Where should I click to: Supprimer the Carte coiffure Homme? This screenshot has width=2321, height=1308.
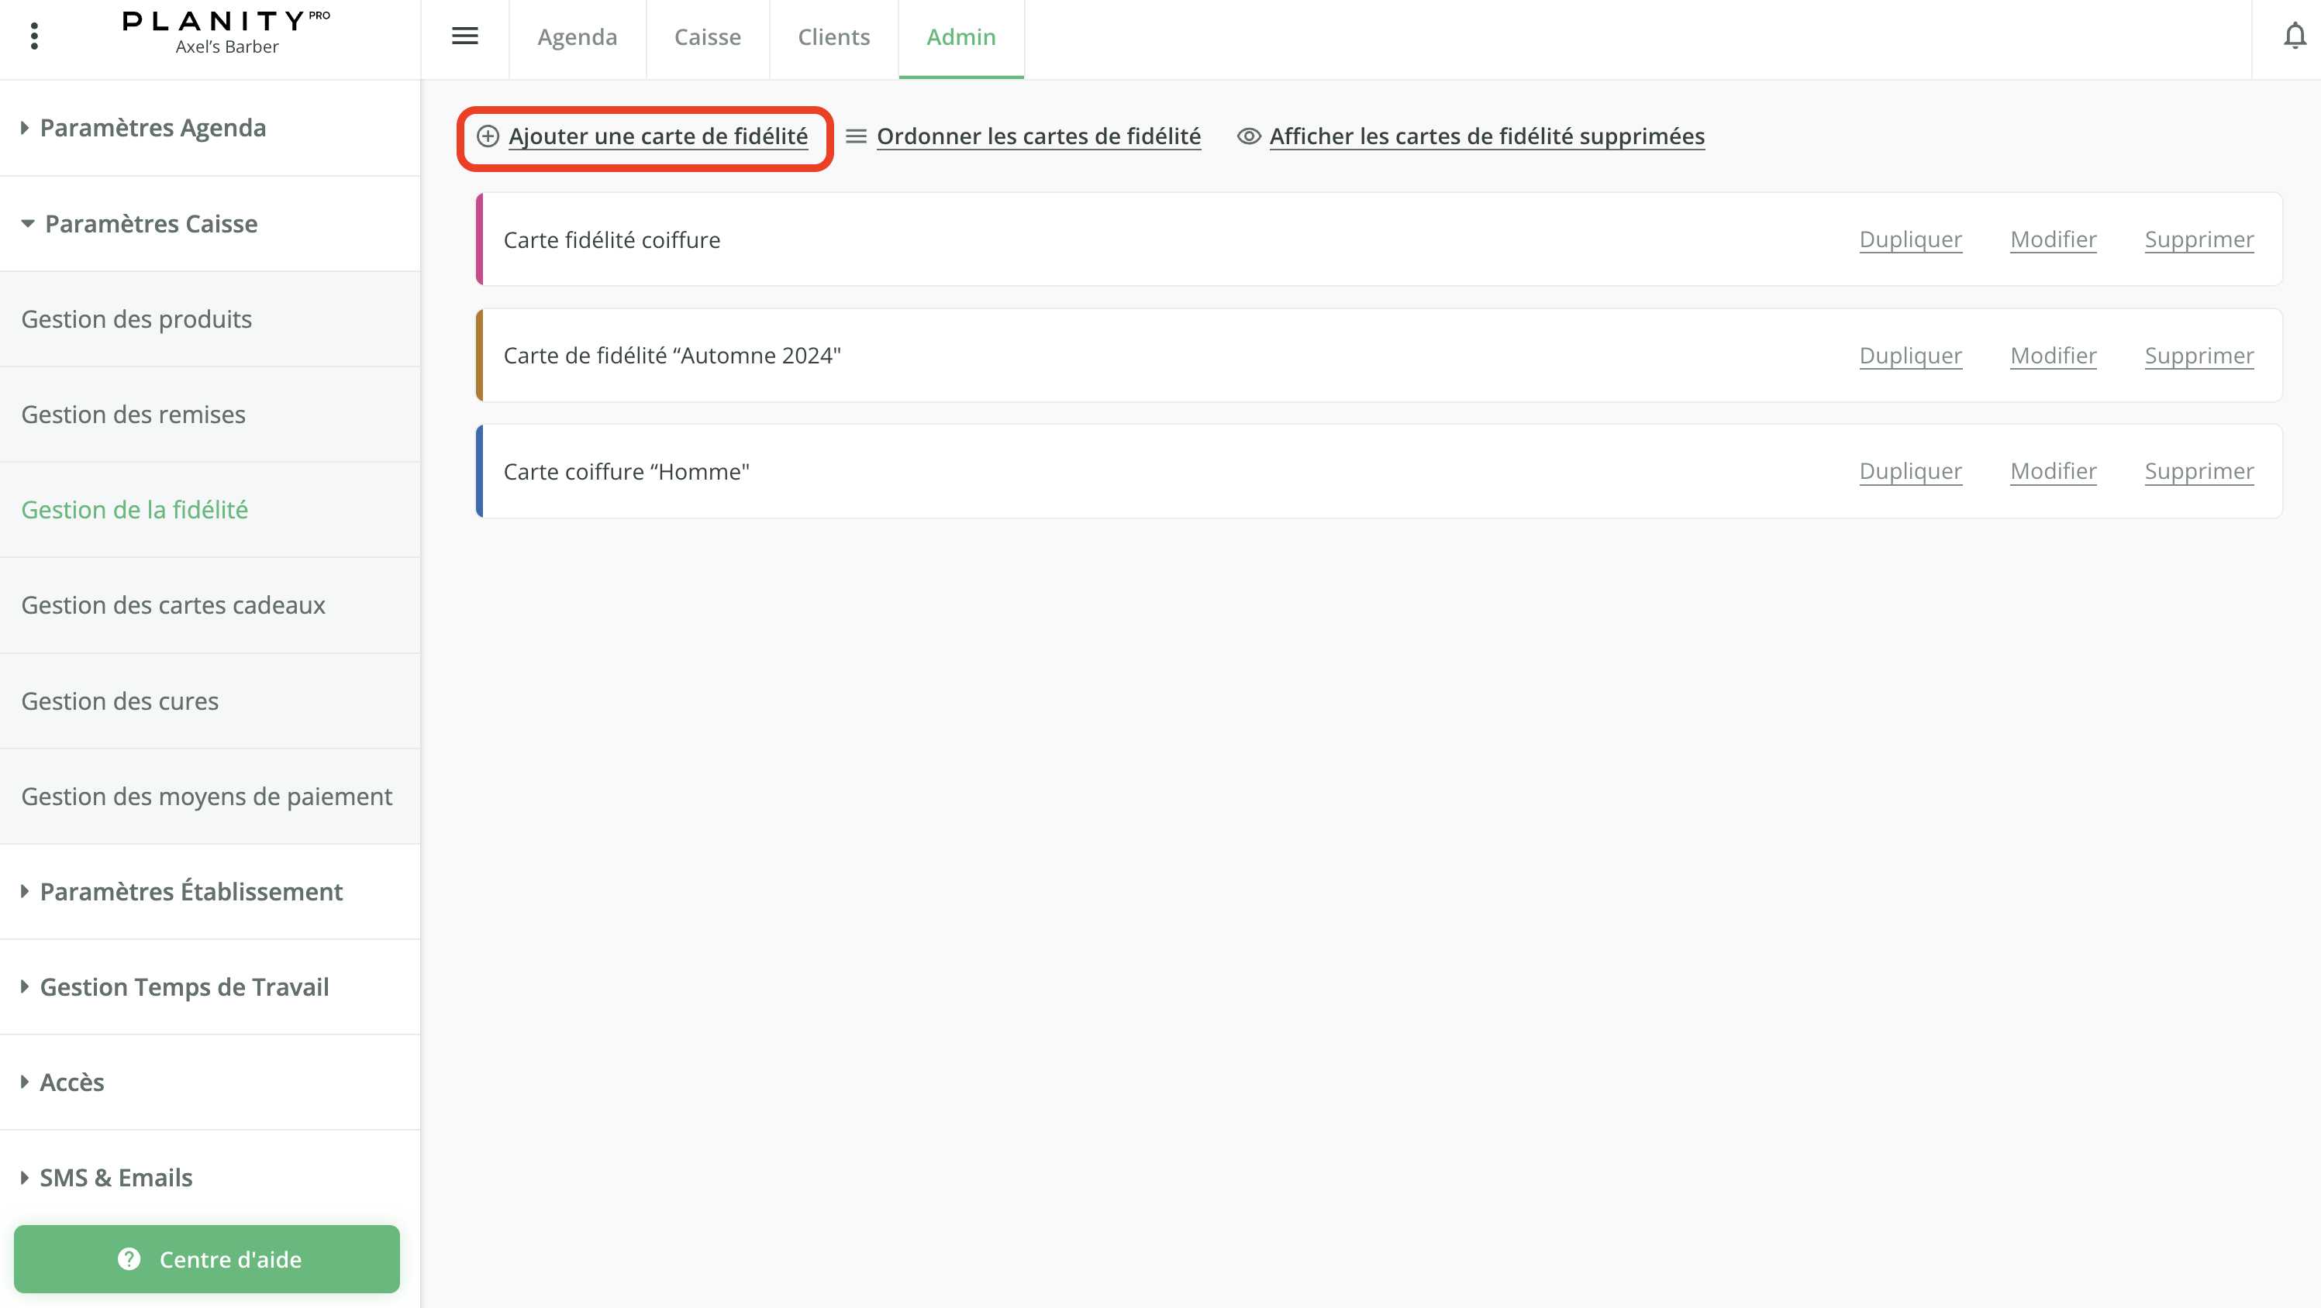tap(2199, 470)
